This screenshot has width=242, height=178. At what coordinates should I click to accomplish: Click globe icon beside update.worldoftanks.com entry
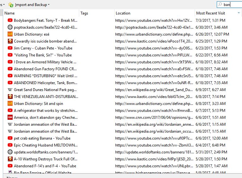10,152
